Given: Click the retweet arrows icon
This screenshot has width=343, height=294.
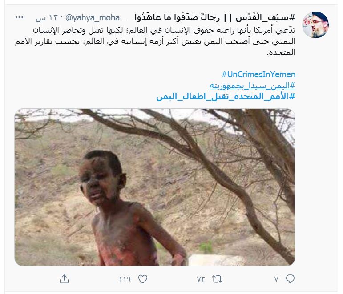Looking at the screenshot, I should pos(217,279).
